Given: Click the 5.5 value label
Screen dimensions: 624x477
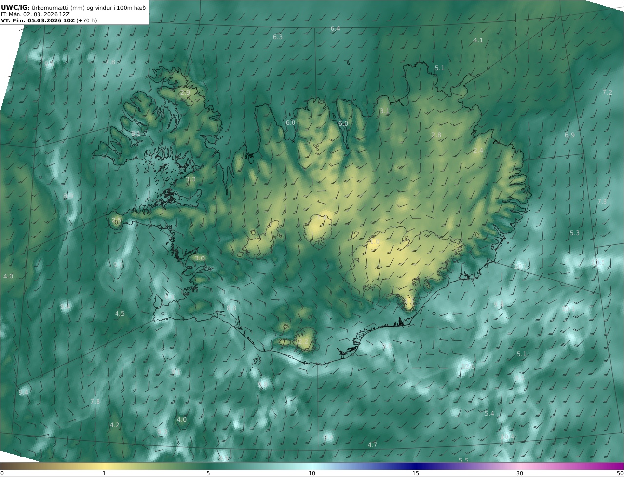Looking at the screenshot, I should pos(464,460).
